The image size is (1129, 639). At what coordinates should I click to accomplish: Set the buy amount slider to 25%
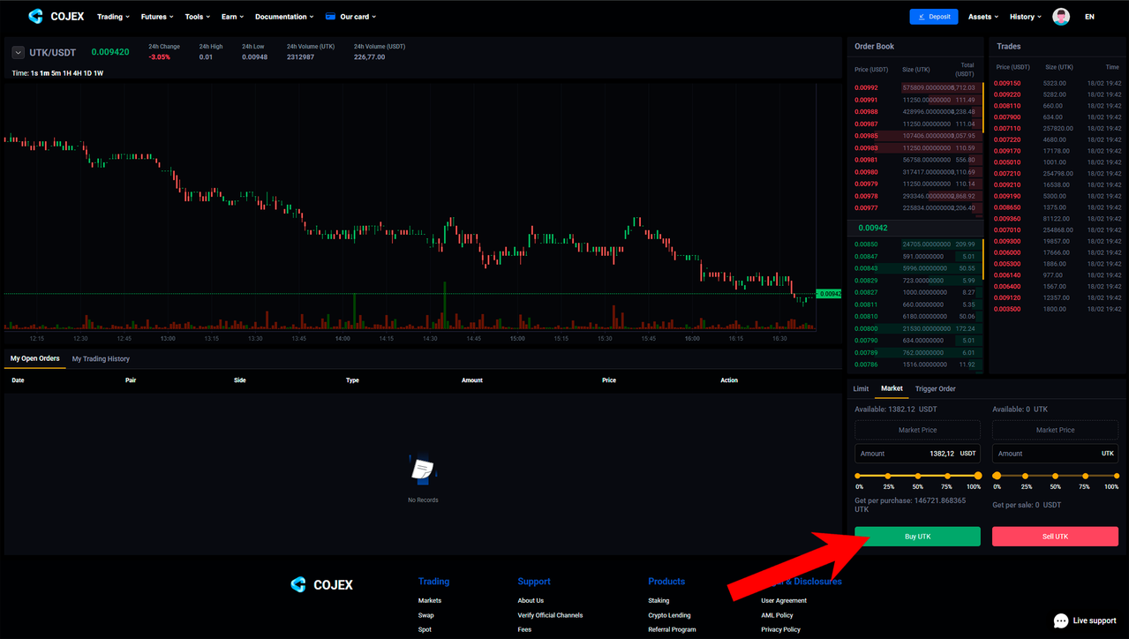[889, 476]
